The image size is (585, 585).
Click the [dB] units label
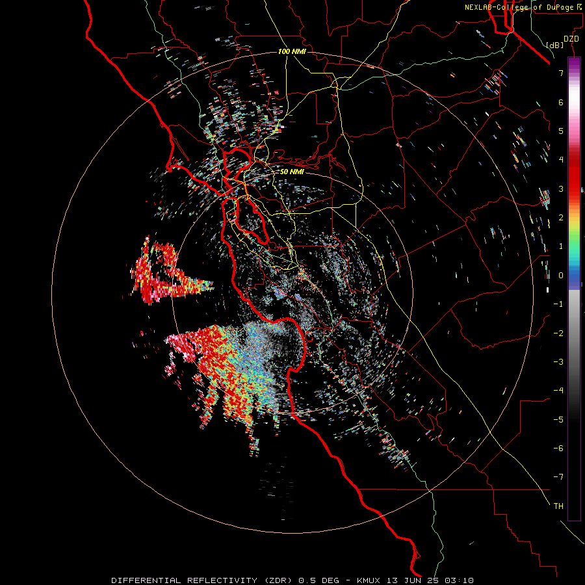click(x=554, y=45)
